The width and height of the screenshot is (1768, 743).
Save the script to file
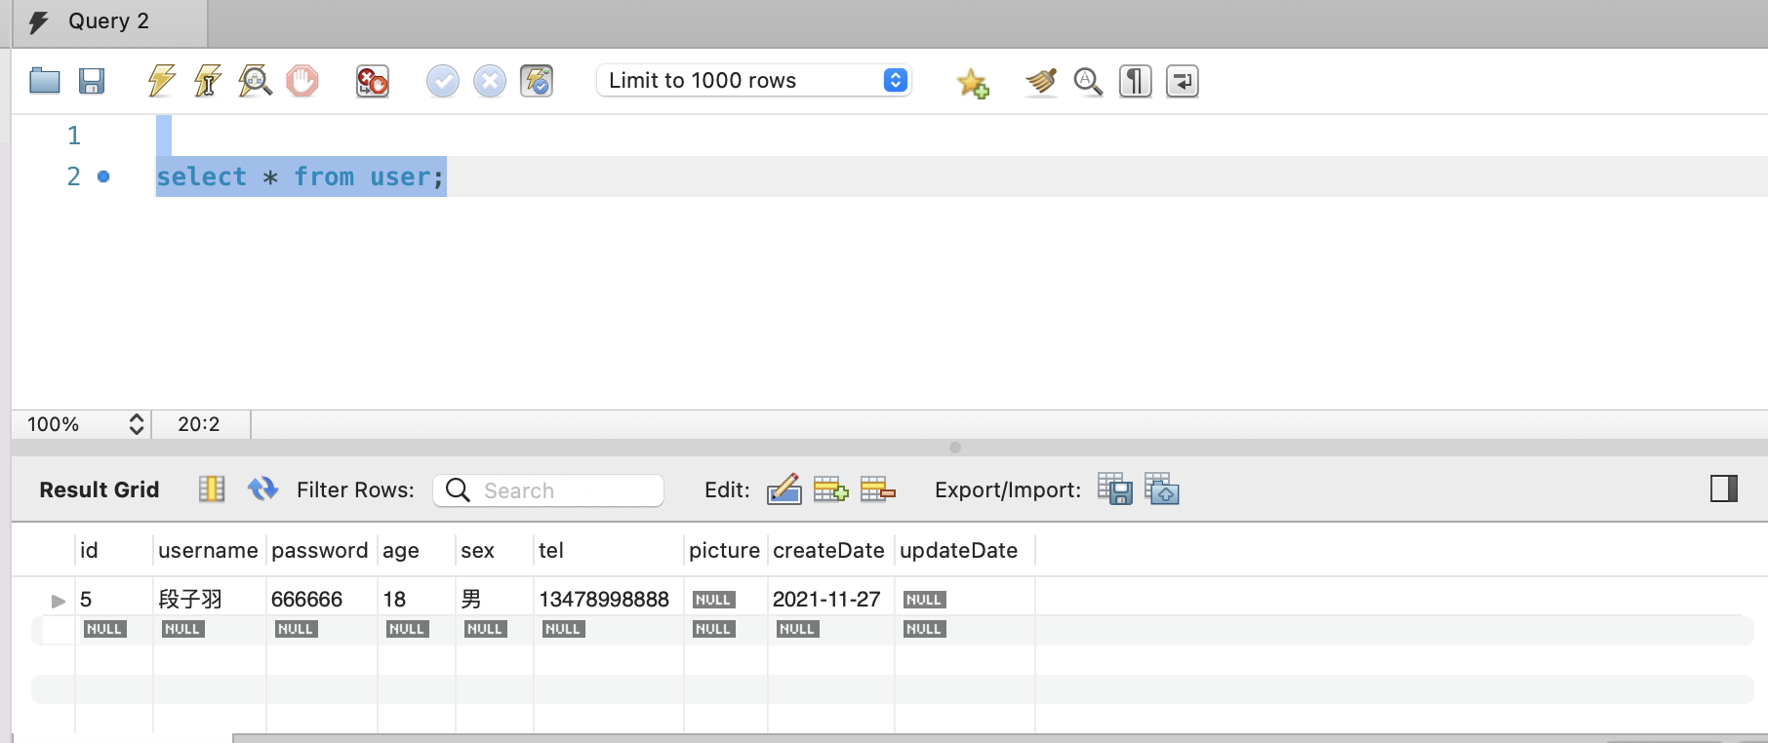click(92, 81)
